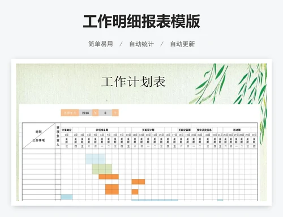283x217 pixels.
Task: Click the 事项负责人 column header
Action: point(58,135)
